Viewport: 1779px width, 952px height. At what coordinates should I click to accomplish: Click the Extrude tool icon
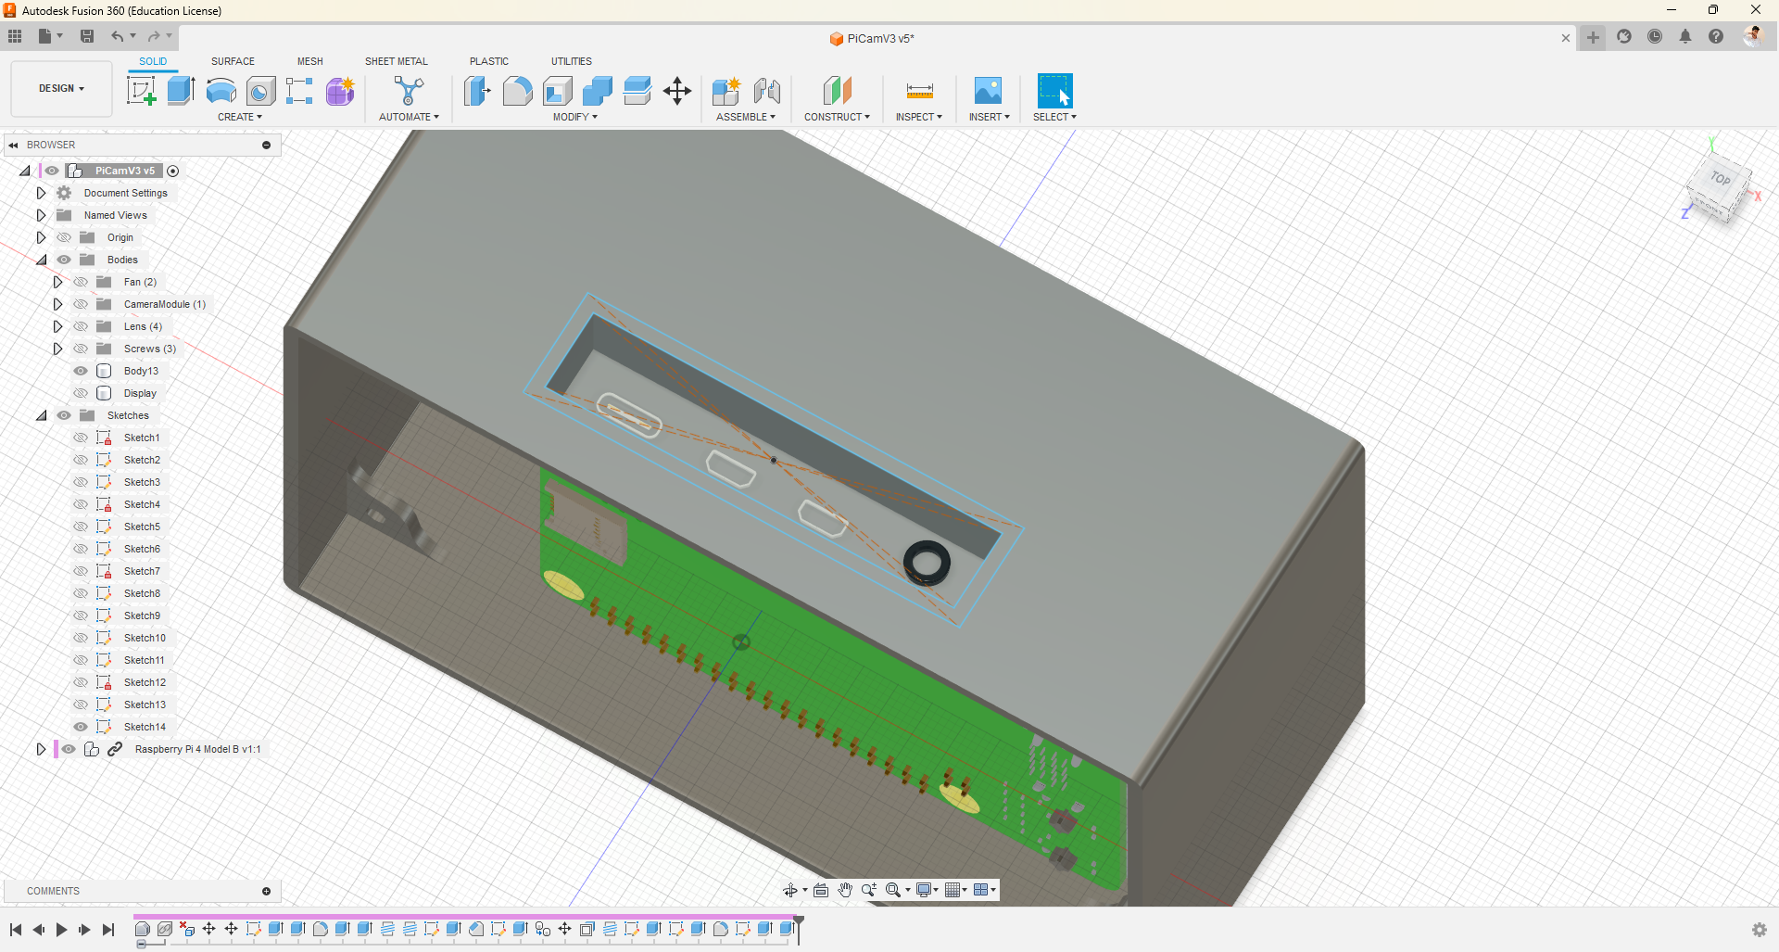point(181,91)
